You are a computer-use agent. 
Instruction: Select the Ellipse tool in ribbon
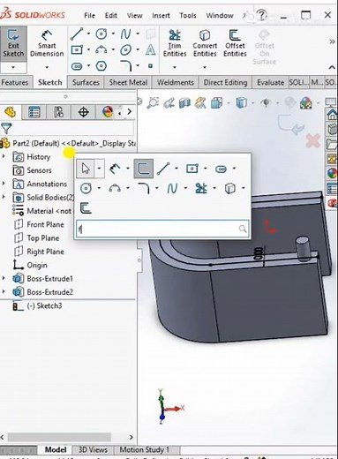tap(125, 49)
